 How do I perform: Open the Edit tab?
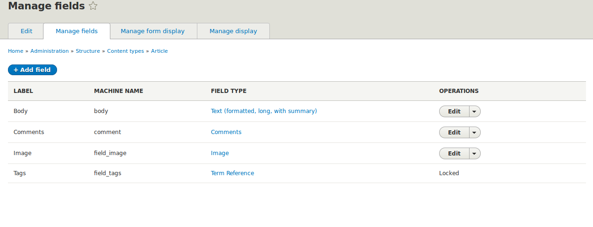coord(26,31)
